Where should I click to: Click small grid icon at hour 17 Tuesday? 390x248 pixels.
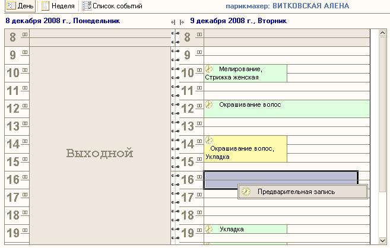coord(199,195)
